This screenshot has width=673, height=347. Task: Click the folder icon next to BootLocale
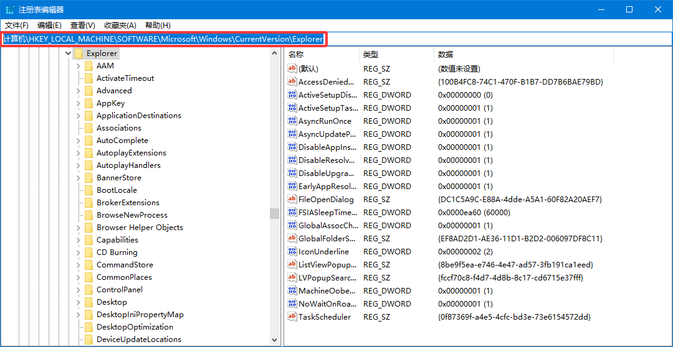tap(88, 190)
